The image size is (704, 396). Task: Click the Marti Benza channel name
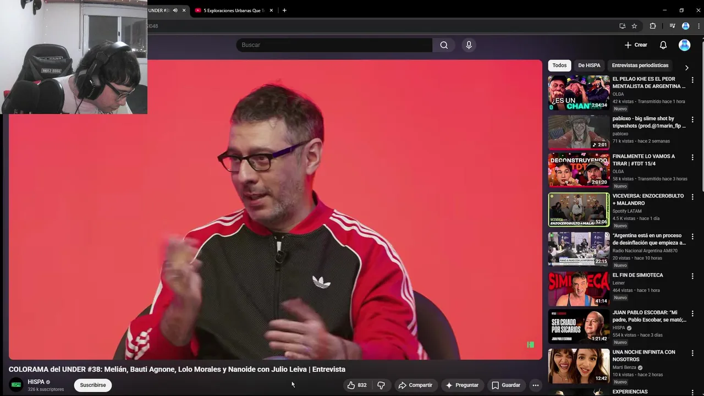pyautogui.click(x=624, y=367)
